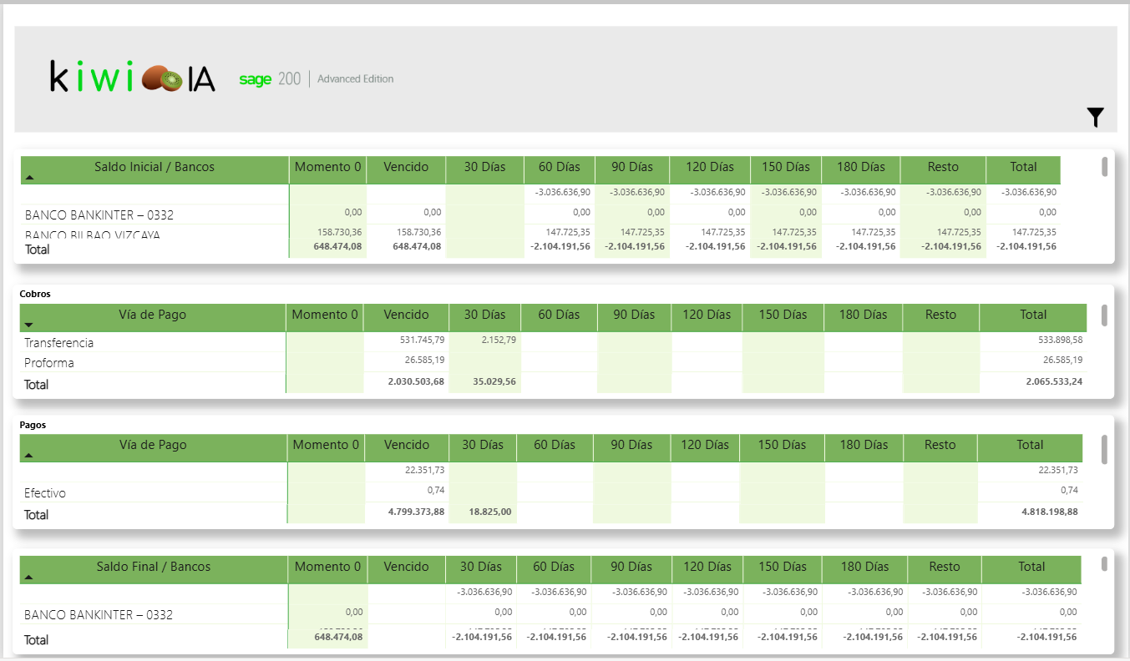Click 30 Días column header in Saldo Inicial table
This screenshot has width=1130, height=661.
coord(484,167)
